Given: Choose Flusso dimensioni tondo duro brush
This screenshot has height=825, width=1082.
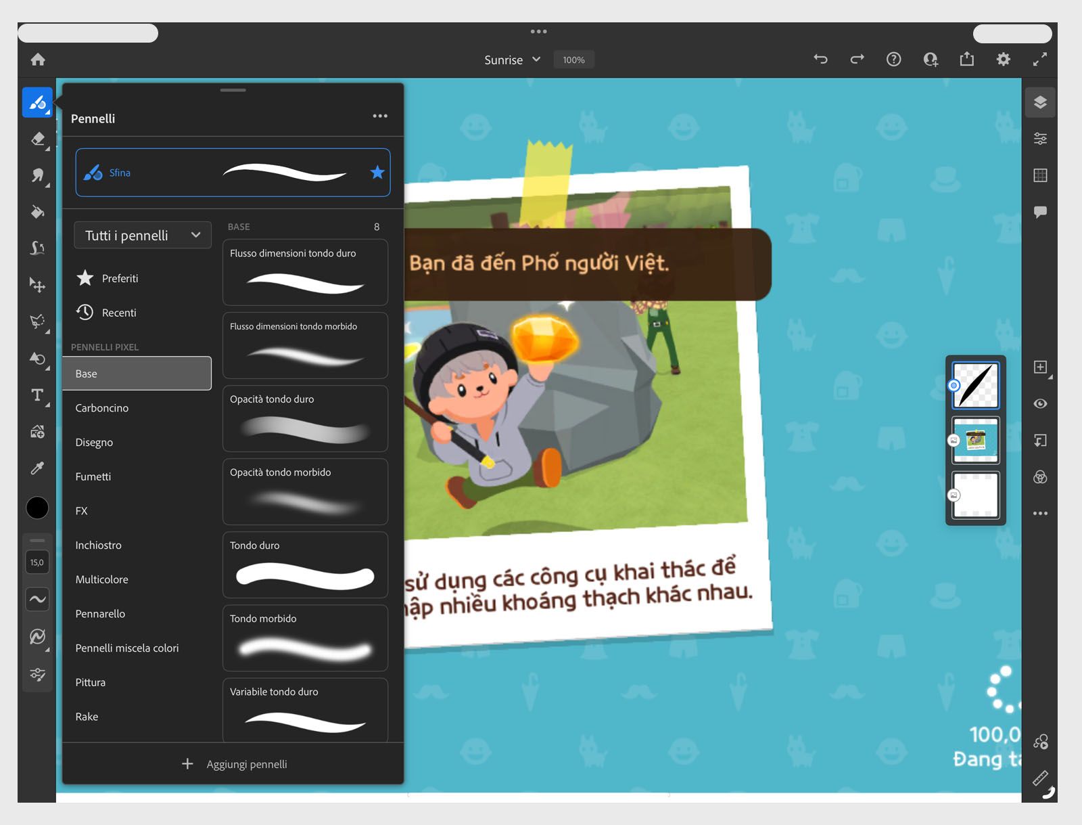Looking at the screenshot, I should pyautogui.click(x=305, y=273).
